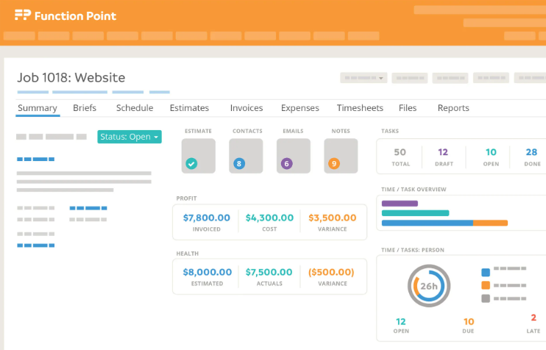Click the 2 Late count
Screen dimensions: 546x350
pyautogui.click(x=533, y=318)
